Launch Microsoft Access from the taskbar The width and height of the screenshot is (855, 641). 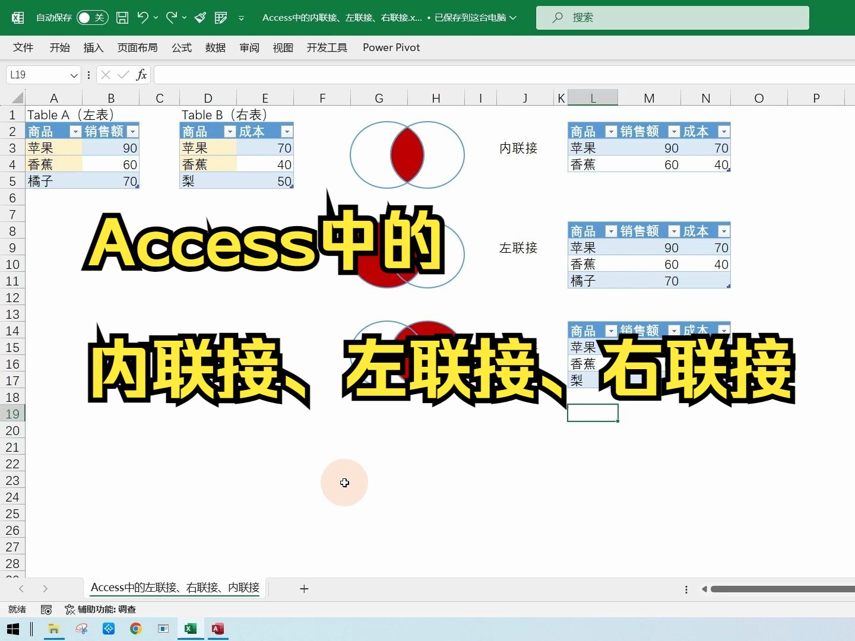click(217, 630)
